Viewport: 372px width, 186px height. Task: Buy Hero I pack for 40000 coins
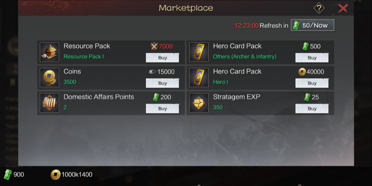312,83
